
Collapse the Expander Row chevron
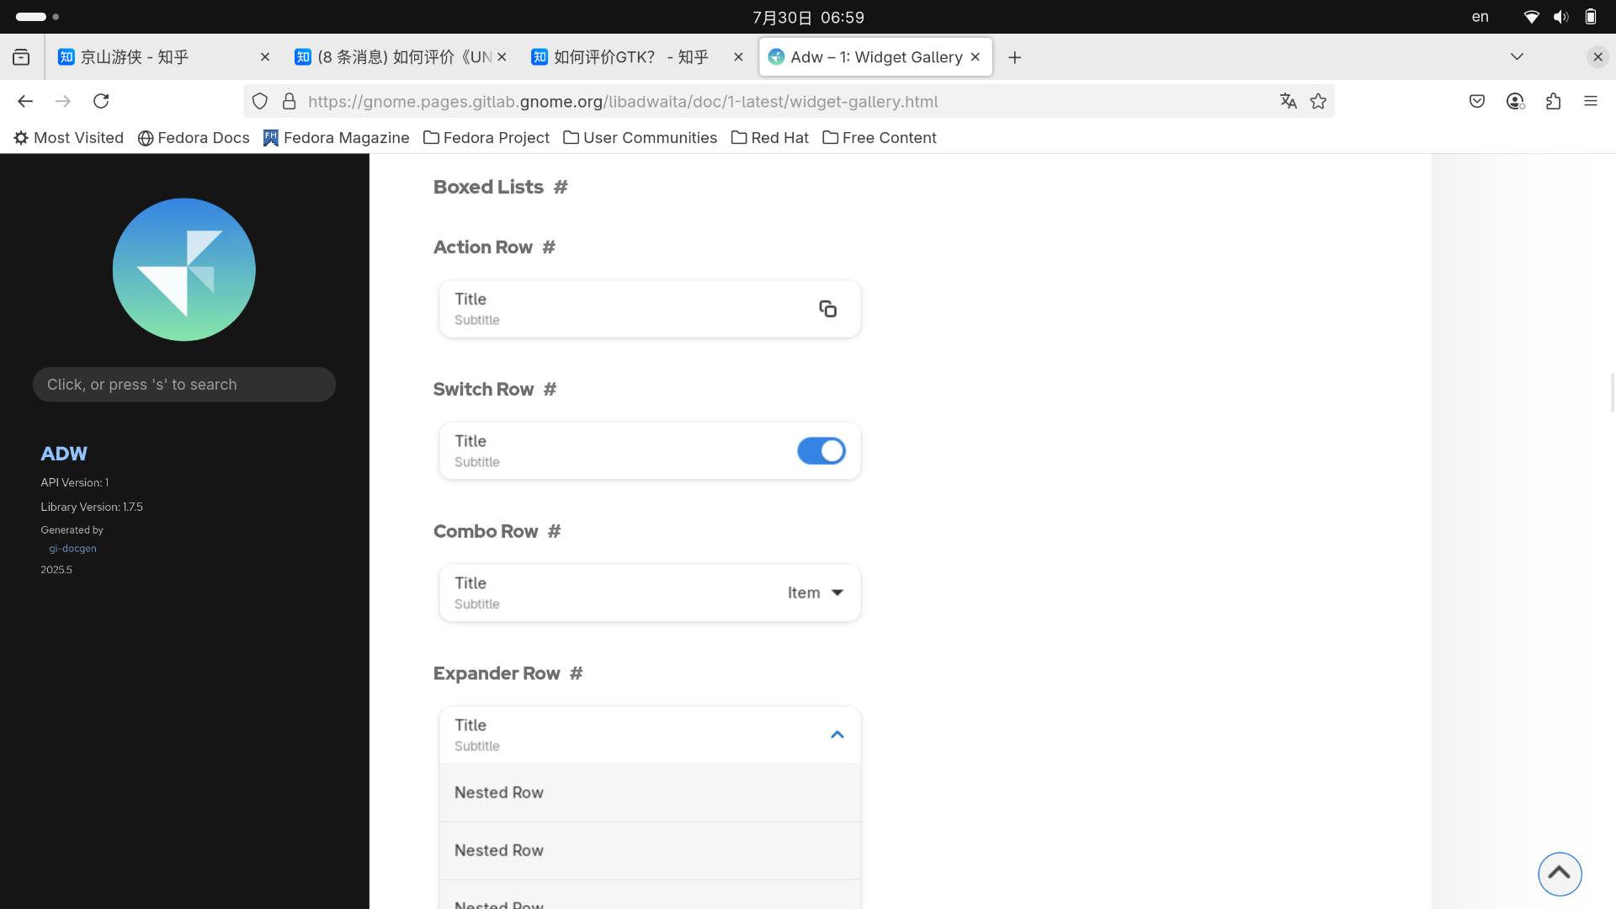click(837, 735)
